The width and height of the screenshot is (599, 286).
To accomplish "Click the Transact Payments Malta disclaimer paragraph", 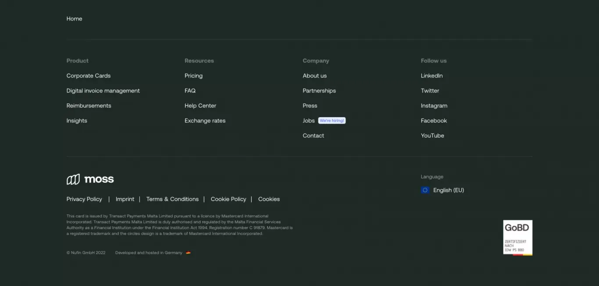I will tap(180, 225).
